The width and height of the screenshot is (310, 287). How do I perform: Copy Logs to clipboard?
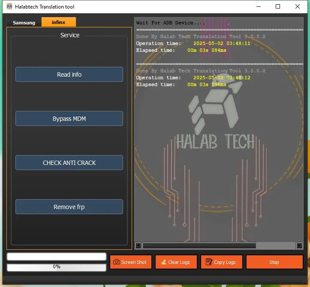(221, 262)
